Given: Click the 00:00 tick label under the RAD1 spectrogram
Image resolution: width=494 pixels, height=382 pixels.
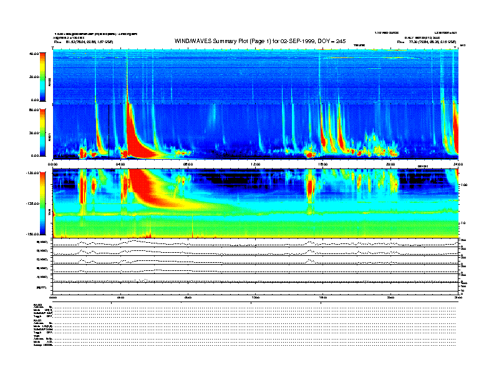Looking at the screenshot, I should (52, 164).
